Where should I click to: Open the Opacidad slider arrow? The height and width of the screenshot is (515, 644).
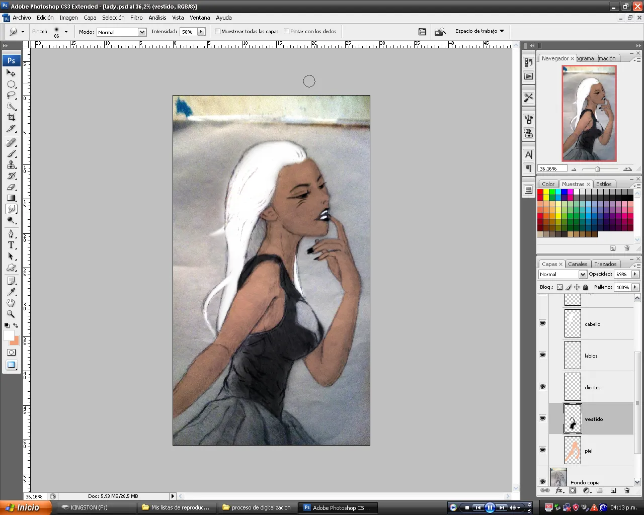point(635,274)
